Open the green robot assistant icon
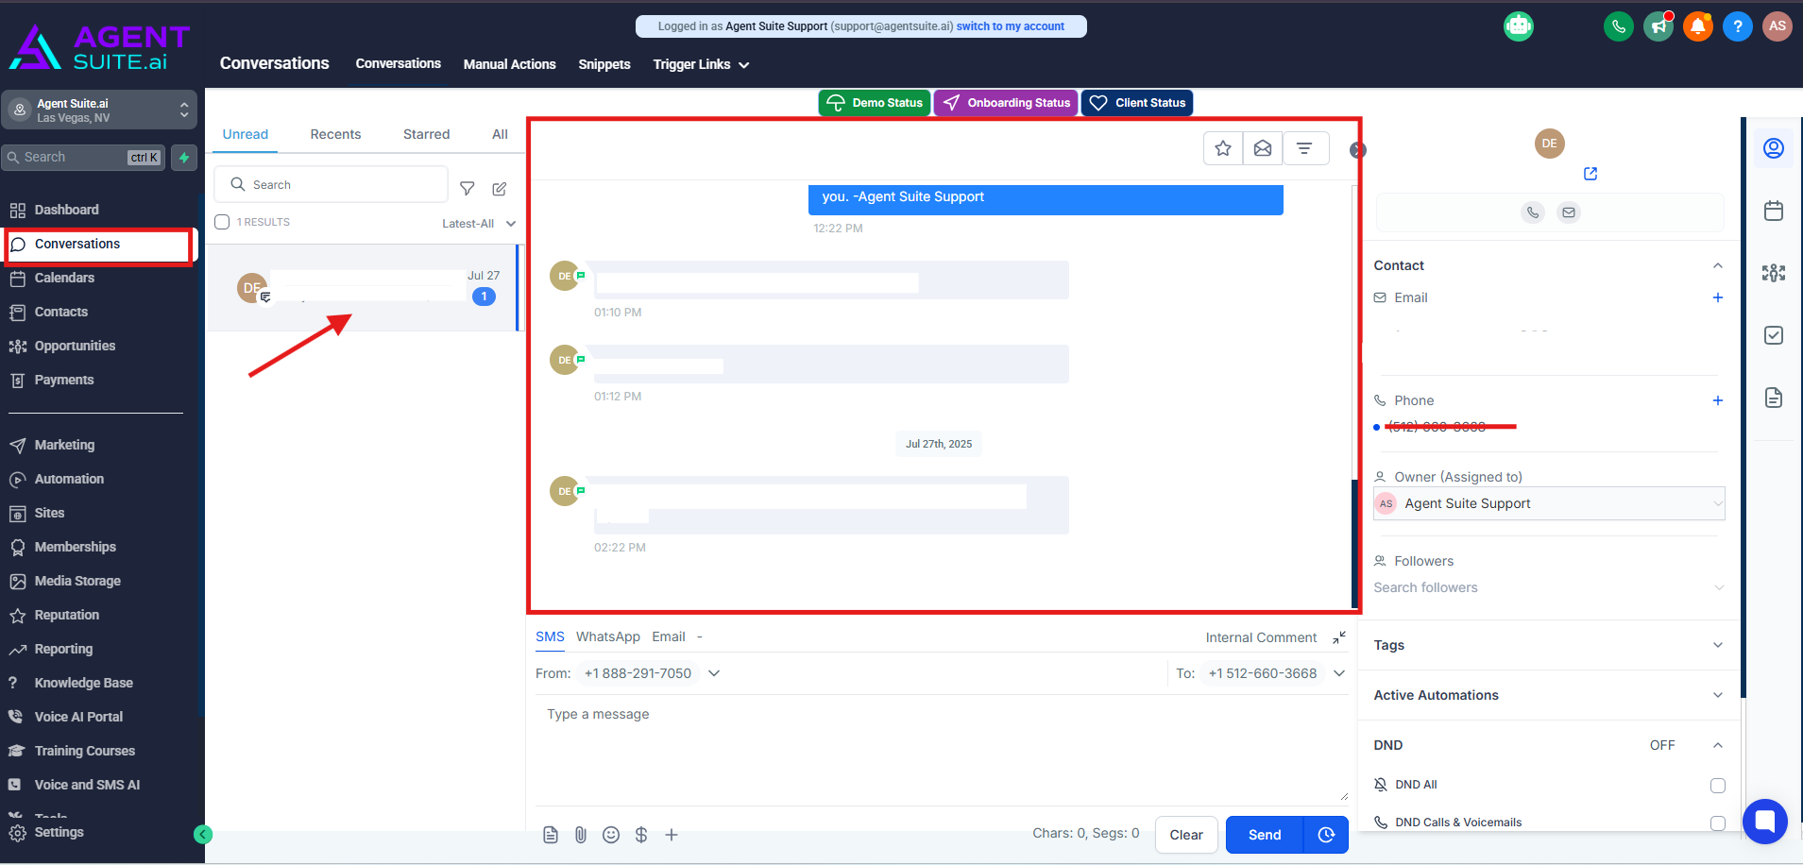This screenshot has height=865, width=1803. [x=1519, y=26]
